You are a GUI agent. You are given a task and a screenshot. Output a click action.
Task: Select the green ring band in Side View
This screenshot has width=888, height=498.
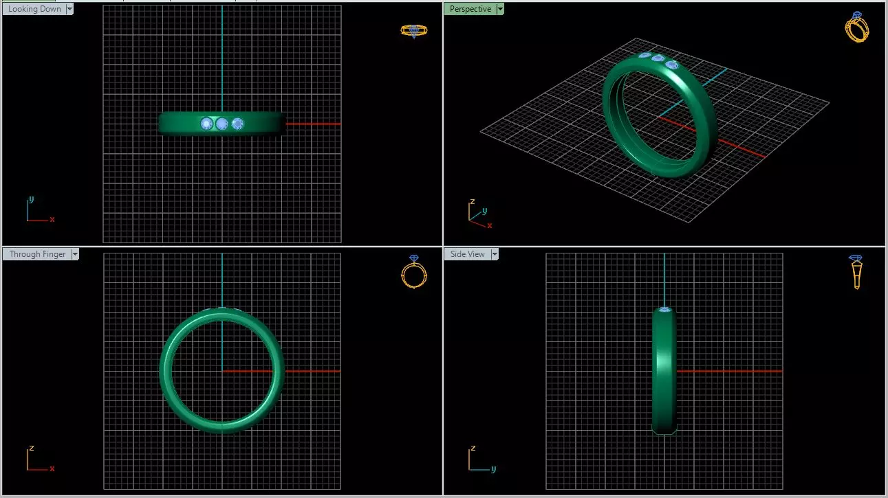click(x=664, y=371)
